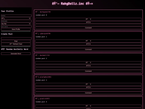Click the RahgDollz.inc page title
Viewport: 145px width, 109px height.
tap(73, 3)
